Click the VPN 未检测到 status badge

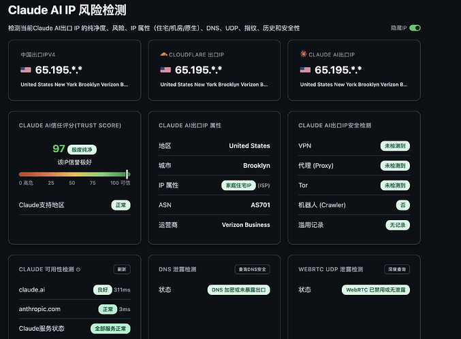(395, 146)
